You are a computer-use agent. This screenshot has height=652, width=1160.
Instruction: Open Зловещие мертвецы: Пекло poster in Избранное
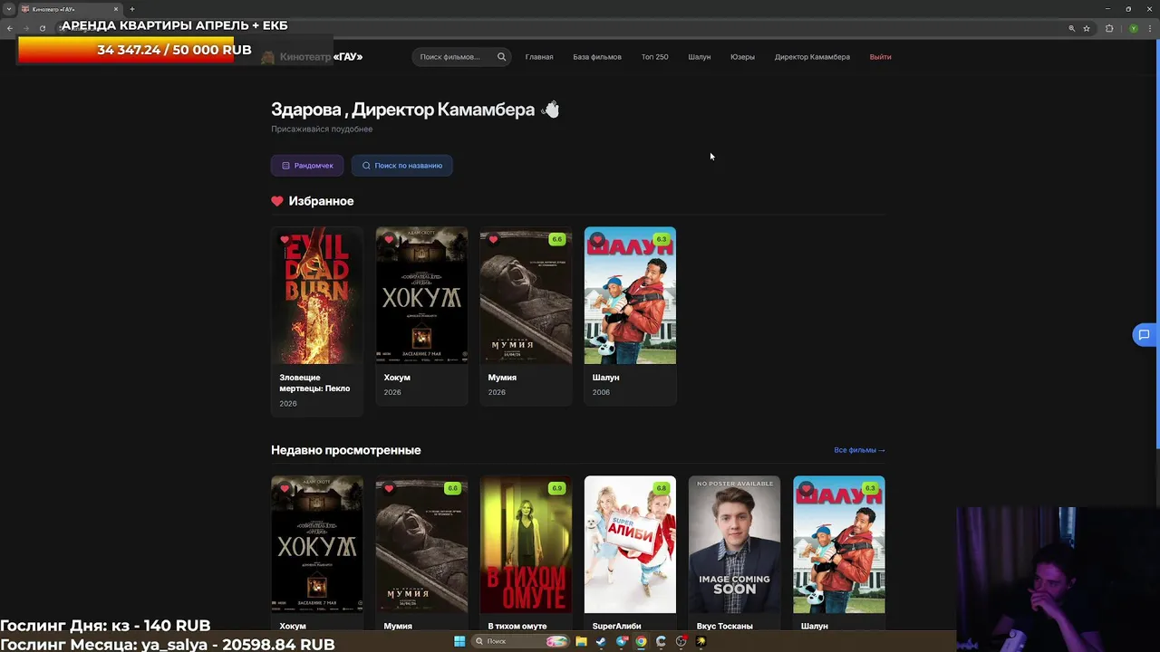pyautogui.click(x=316, y=295)
